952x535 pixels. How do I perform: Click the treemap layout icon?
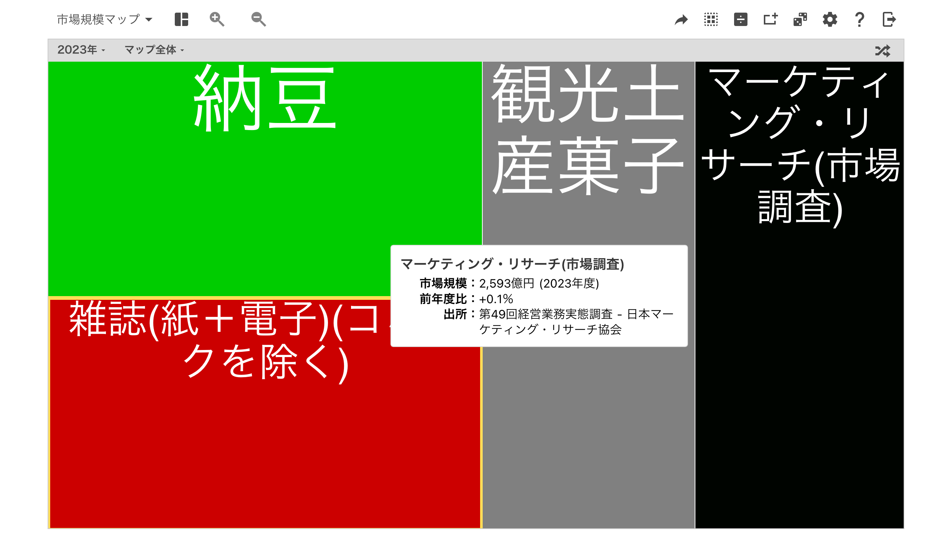pyautogui.click(x=183, y=20)
